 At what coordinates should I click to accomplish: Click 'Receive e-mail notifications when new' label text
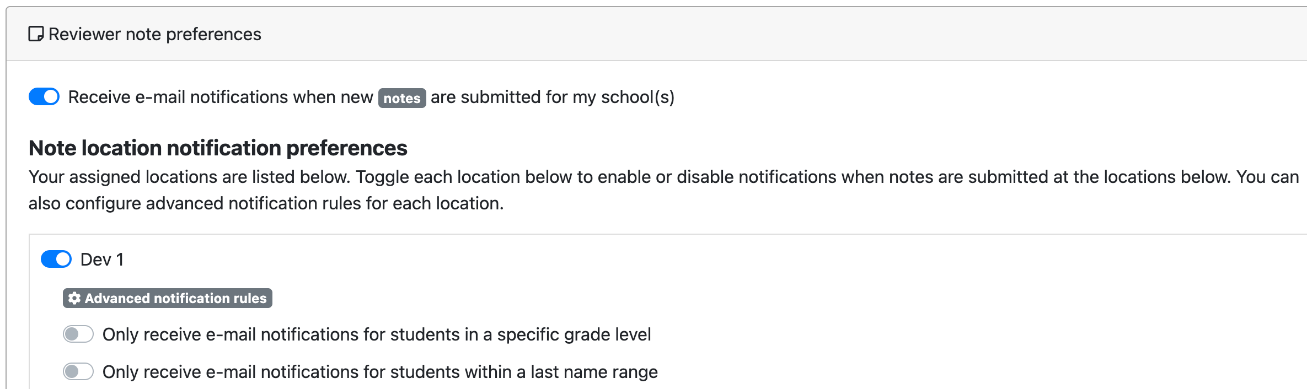[x=221, y=97]
